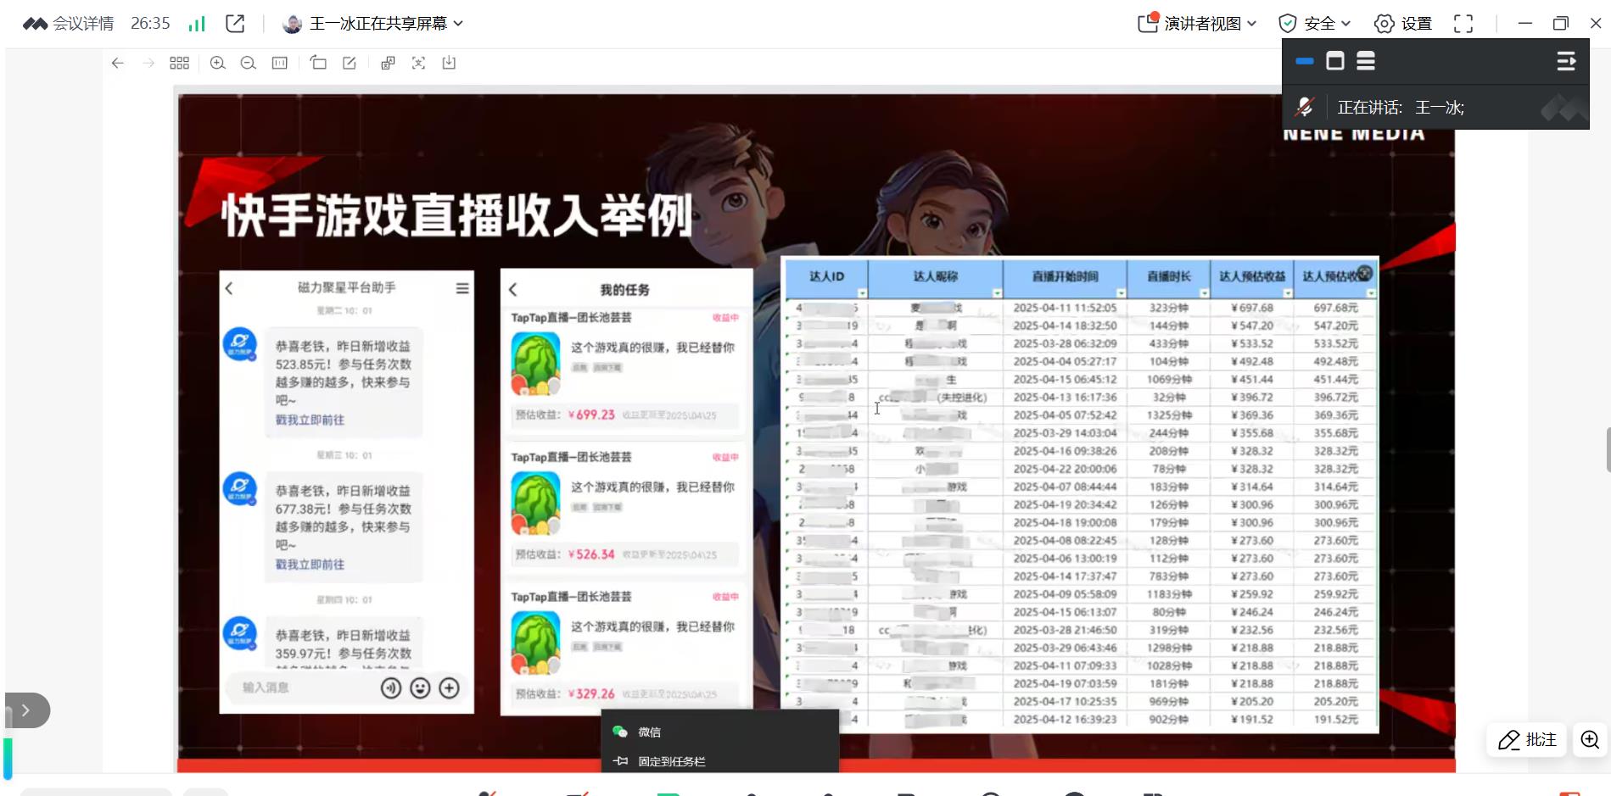Image resolution: width=1611 pixels, height=796 pixels.
Task: Open the task card showing ¥526.34
Action: point(625,509)
